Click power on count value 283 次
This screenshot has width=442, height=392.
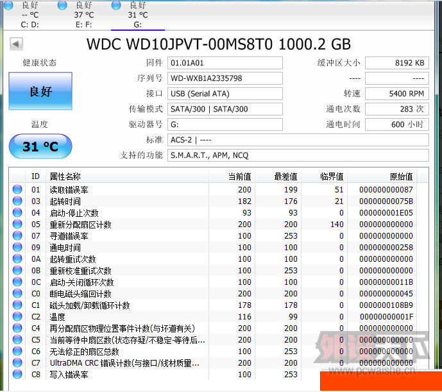(397, 109)
